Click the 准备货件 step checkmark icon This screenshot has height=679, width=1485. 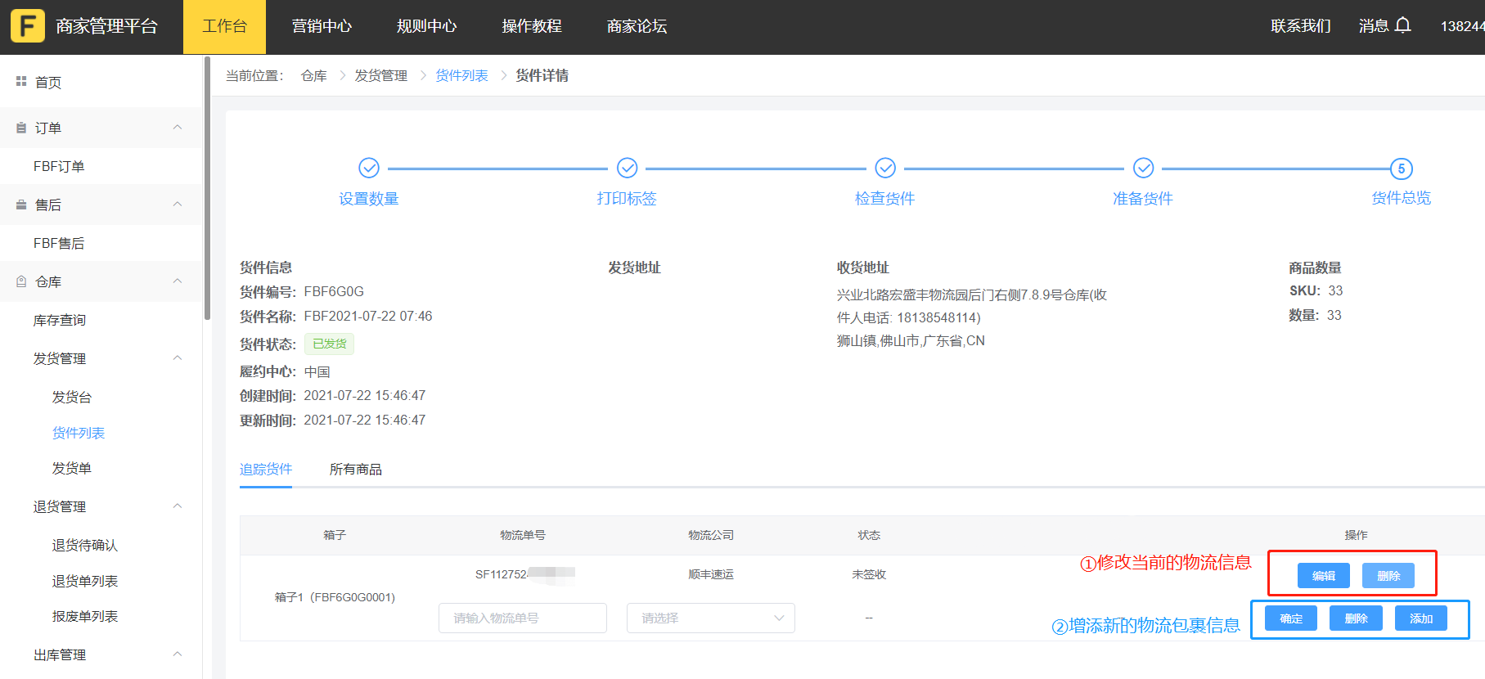tap(1143, 168)
